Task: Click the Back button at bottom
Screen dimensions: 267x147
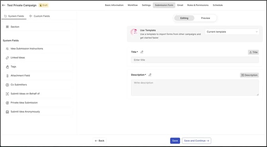Action: (100, 141)
